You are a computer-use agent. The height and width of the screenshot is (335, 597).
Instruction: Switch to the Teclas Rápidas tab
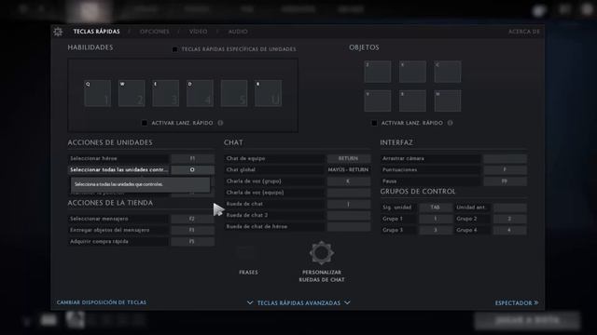tap(96, 32)
